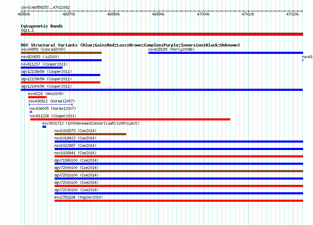Image resolution: width=313 pixels, height=225 pixels.
Task: Select the dgv12140n54 (Cooper2011) long blue bar
Action: (162, 90)
